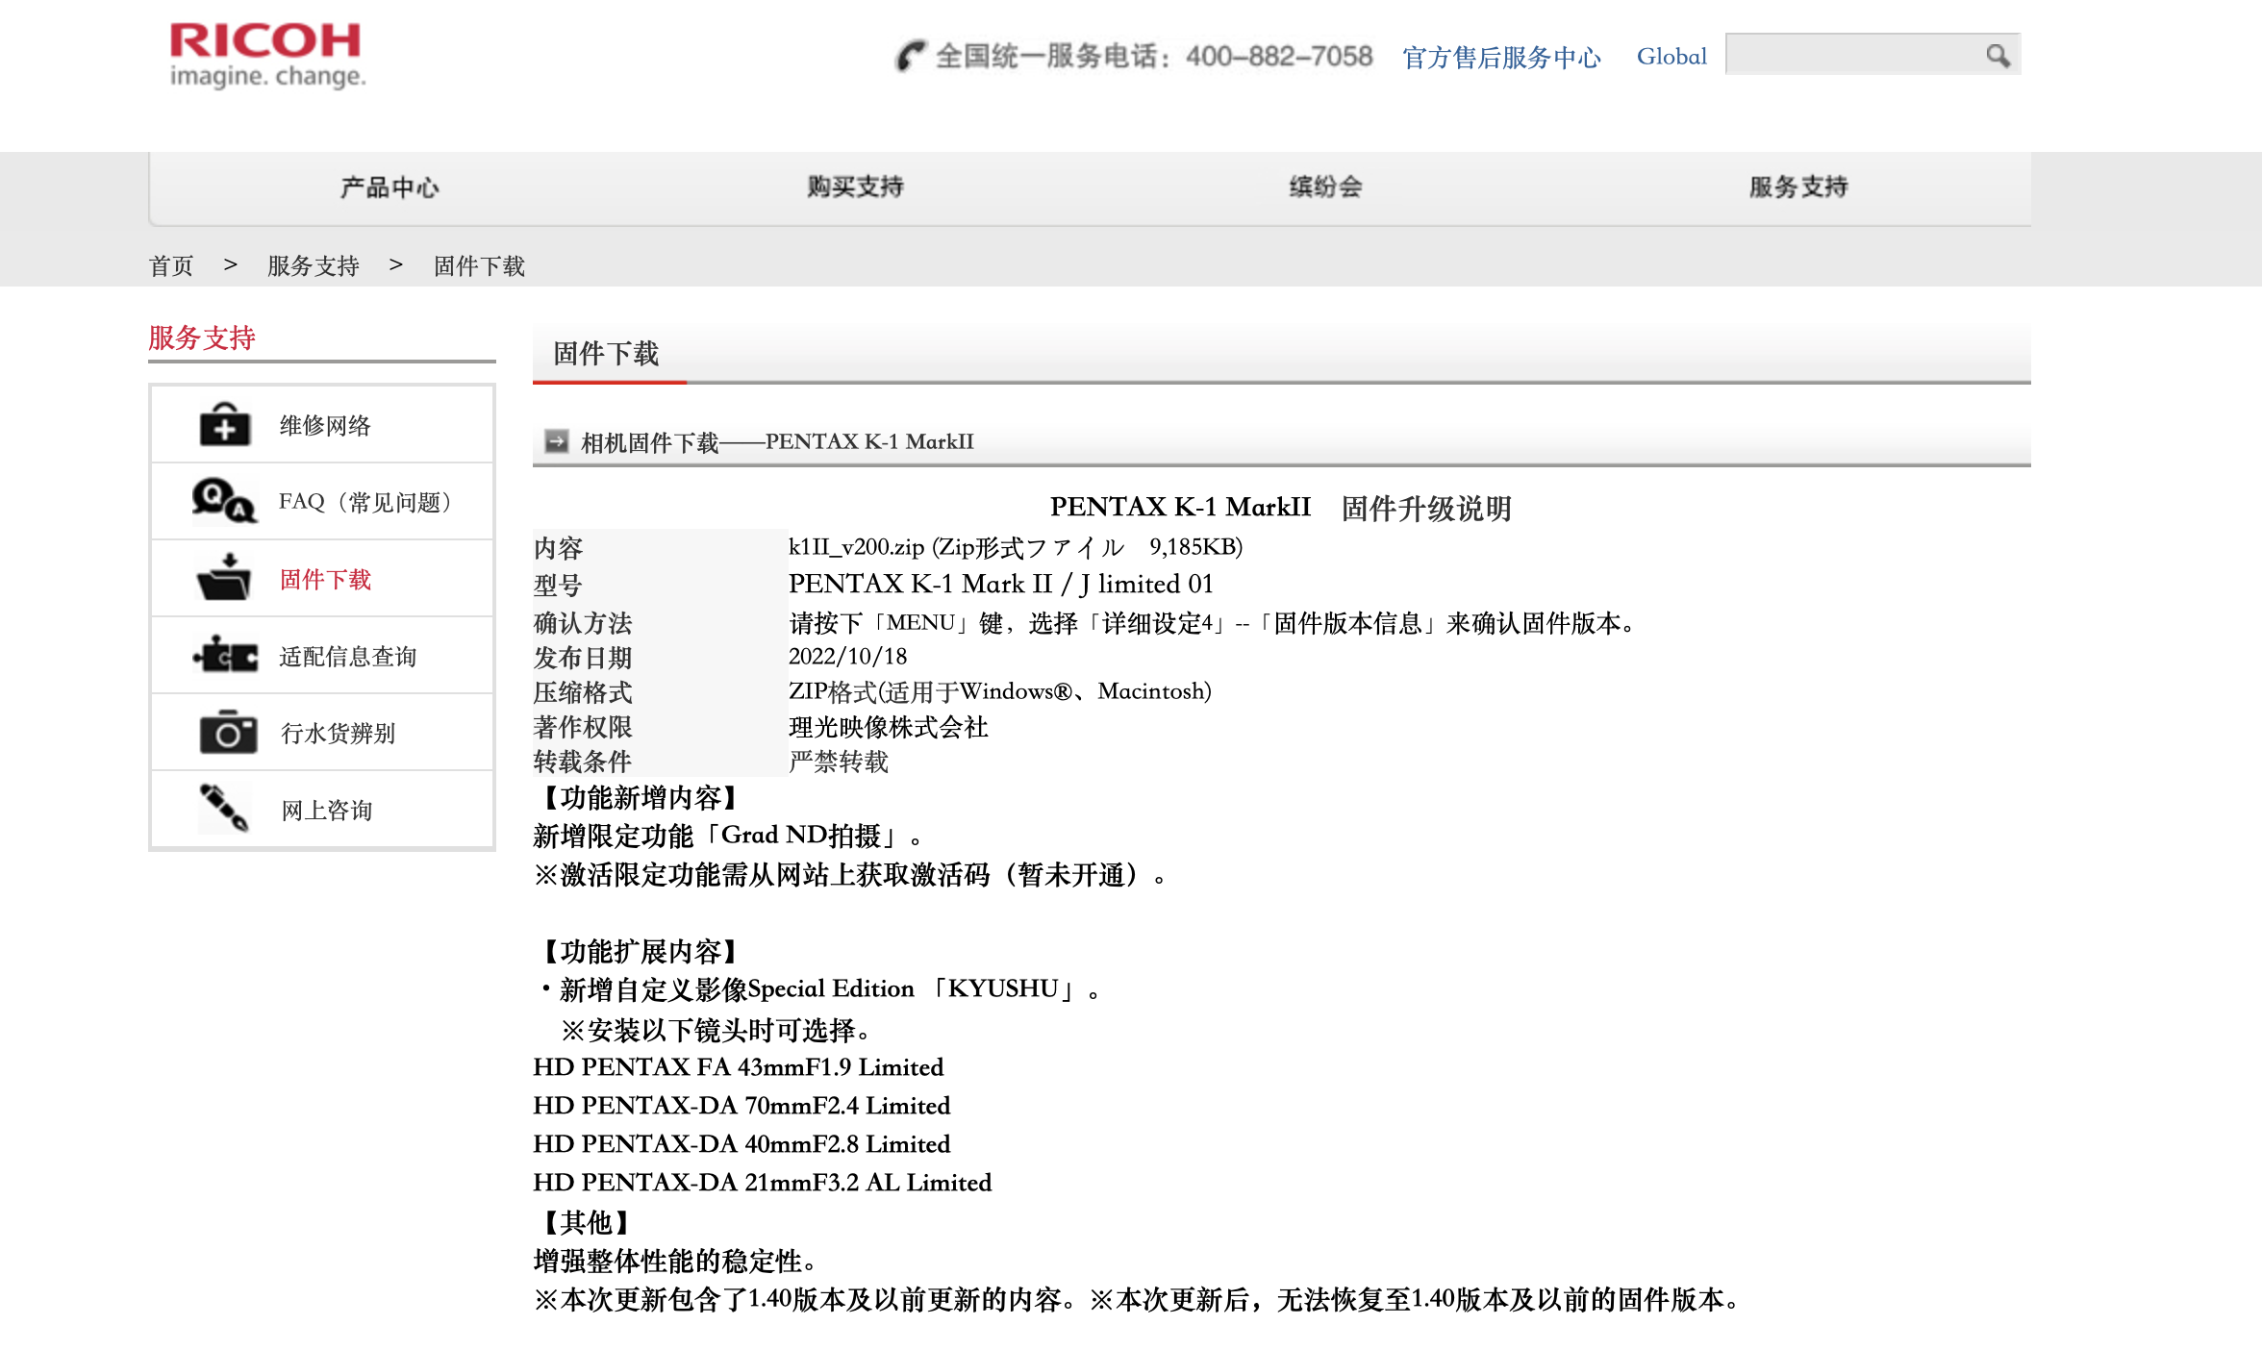Viewport: 2262px width, 1350px height.
Task: Open the 产品中心 menu
Action: coord(390,187)
